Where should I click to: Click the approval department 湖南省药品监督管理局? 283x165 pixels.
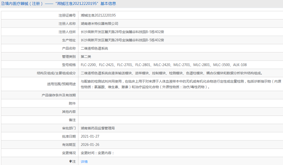point(98,128)
